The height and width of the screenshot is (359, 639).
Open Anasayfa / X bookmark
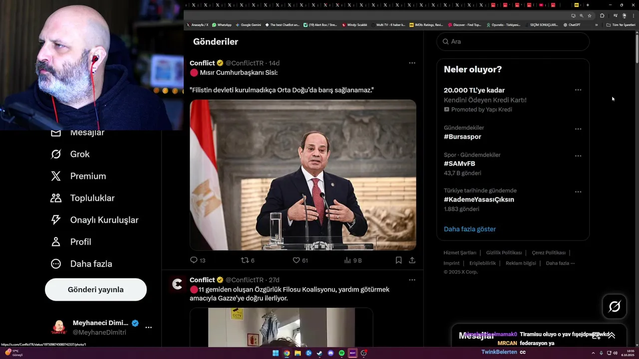point(197,24)
